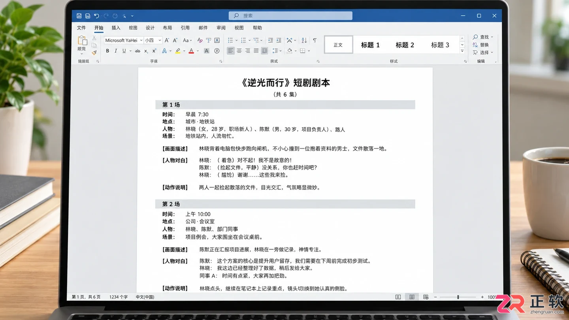569x320 pixels.
Task: Toggle show paragraph marks
Action: (315, 40)
